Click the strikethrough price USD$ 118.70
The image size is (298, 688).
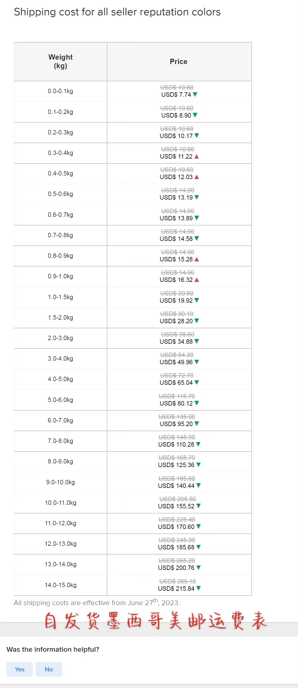pyautogui.click(x=177, y=396)
